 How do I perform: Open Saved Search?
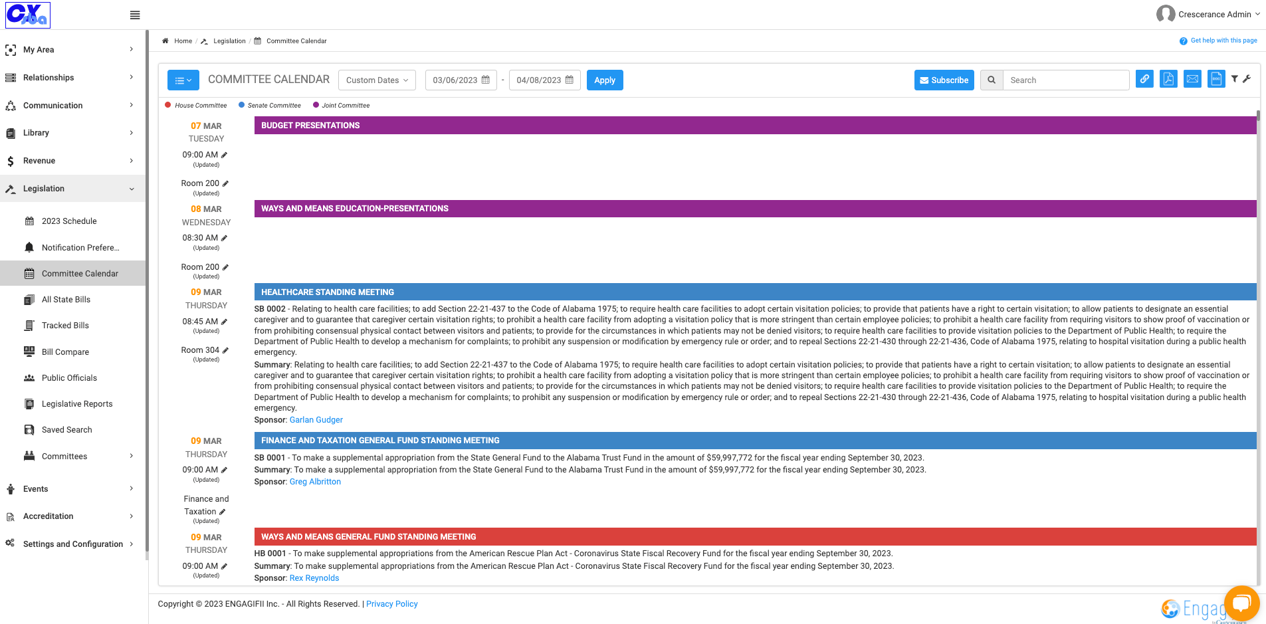coord(66,430)
